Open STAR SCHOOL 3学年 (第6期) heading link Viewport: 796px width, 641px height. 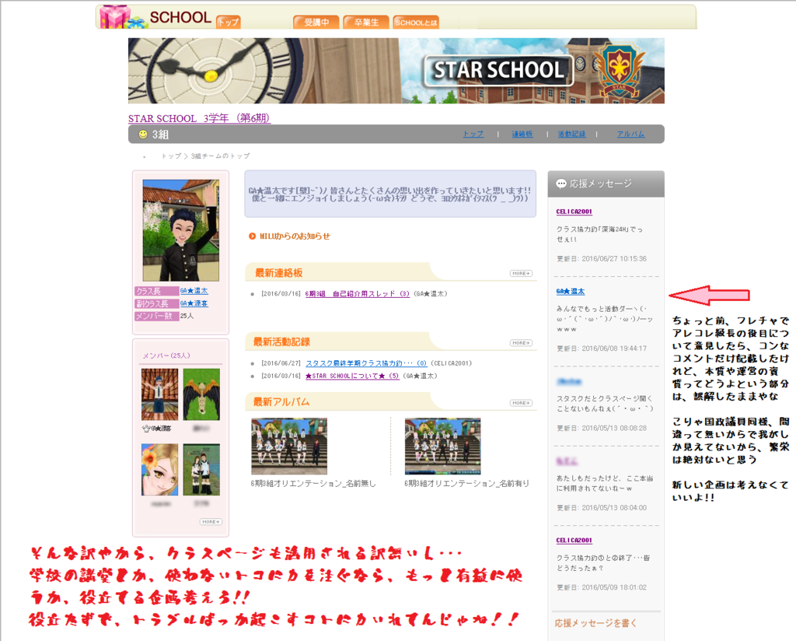(199, 118)
